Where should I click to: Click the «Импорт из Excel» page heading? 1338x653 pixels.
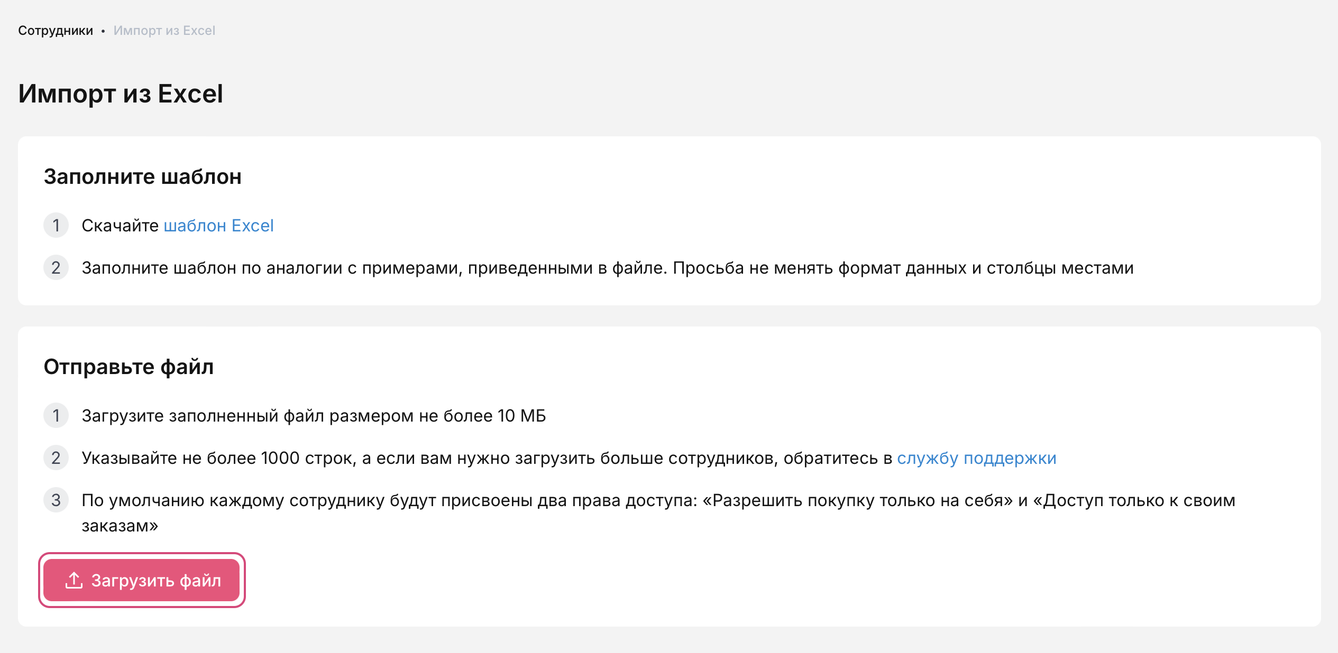[x=121, y=94]
